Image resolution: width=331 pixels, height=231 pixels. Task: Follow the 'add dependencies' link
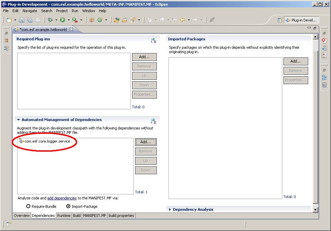[x=62, y=198]
